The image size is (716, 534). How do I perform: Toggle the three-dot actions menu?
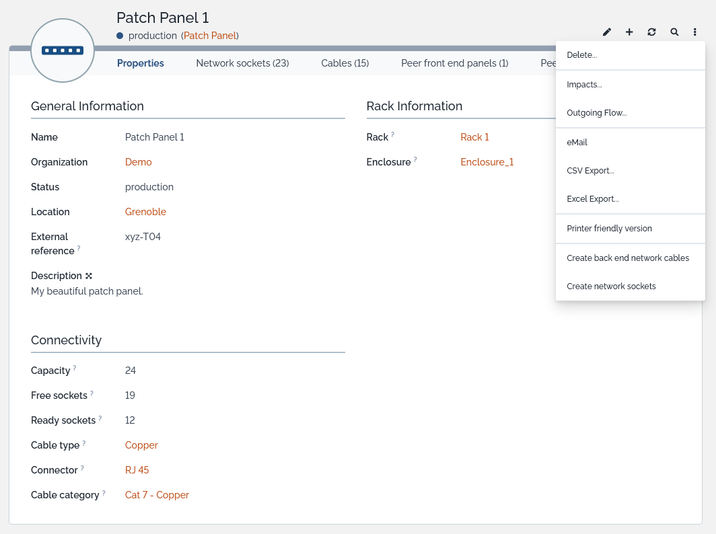click(694, 32)
